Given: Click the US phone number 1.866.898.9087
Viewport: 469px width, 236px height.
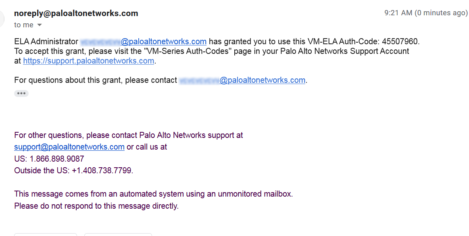Looking at the screenshot, I should (57, 159).
